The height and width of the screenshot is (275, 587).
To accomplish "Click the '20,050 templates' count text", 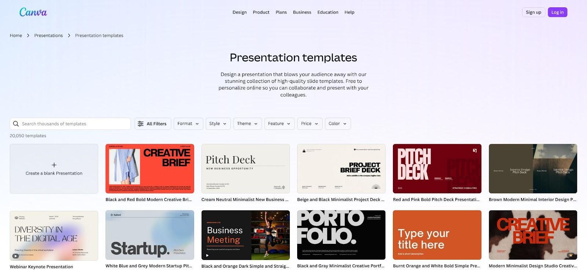I will [28, 136].
